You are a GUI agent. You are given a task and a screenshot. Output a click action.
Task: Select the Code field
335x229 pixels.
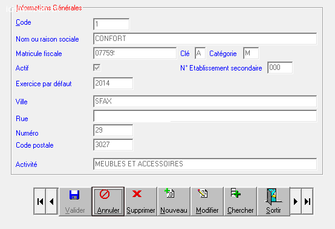click(x=111, y=24)
